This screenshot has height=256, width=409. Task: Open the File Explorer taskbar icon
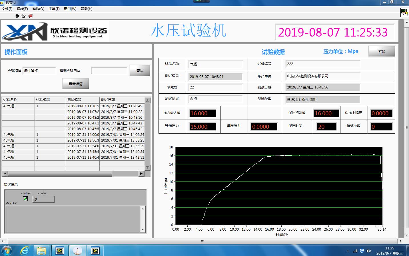click(42, 251)
